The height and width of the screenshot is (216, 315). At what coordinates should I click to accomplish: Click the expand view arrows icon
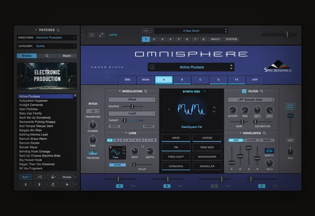(x=101, y=35)
